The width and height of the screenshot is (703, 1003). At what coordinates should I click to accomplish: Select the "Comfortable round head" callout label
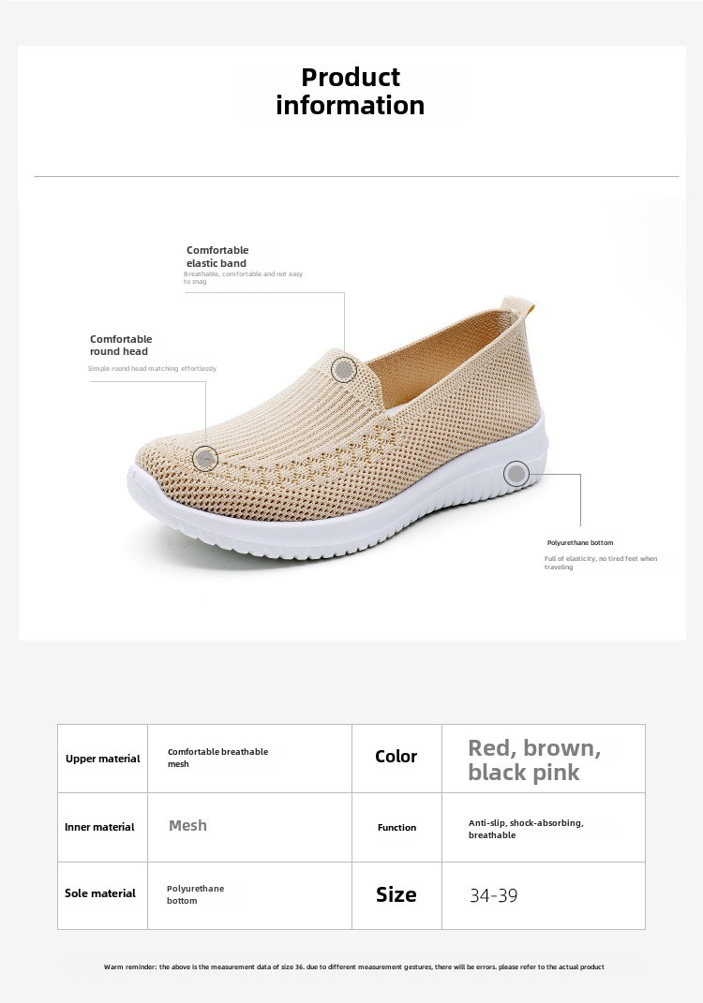pyautogui.click(x=121, y=345)
